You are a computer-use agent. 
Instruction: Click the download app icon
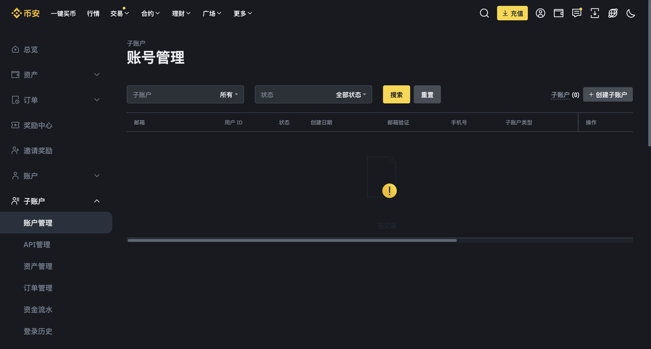pyautogui.click(x=595, y=13)
